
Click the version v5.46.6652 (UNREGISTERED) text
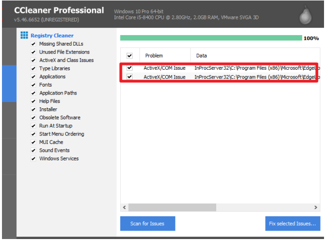coord(47,20)
